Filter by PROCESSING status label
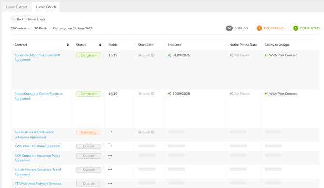Image resolution: width=324 pixels, height=188 pixels. pos(274,29)
